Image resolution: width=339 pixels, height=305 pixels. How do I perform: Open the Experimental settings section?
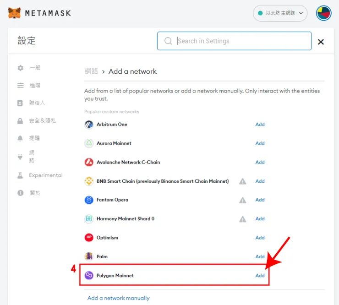click(x=45, y=175)
